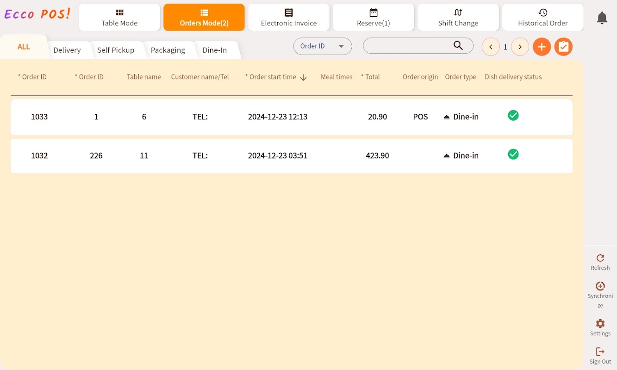The image size is (617, 370).
Task: Open Electronic Invoice tab
Action: click(x=289, y=18)
